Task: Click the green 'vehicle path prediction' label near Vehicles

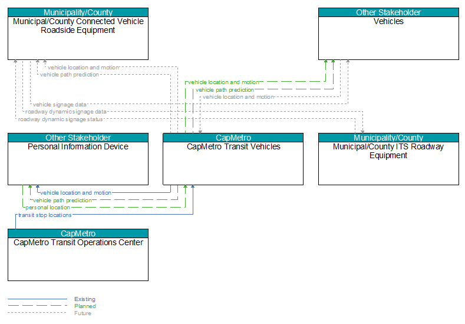Action: click(225, 89)
